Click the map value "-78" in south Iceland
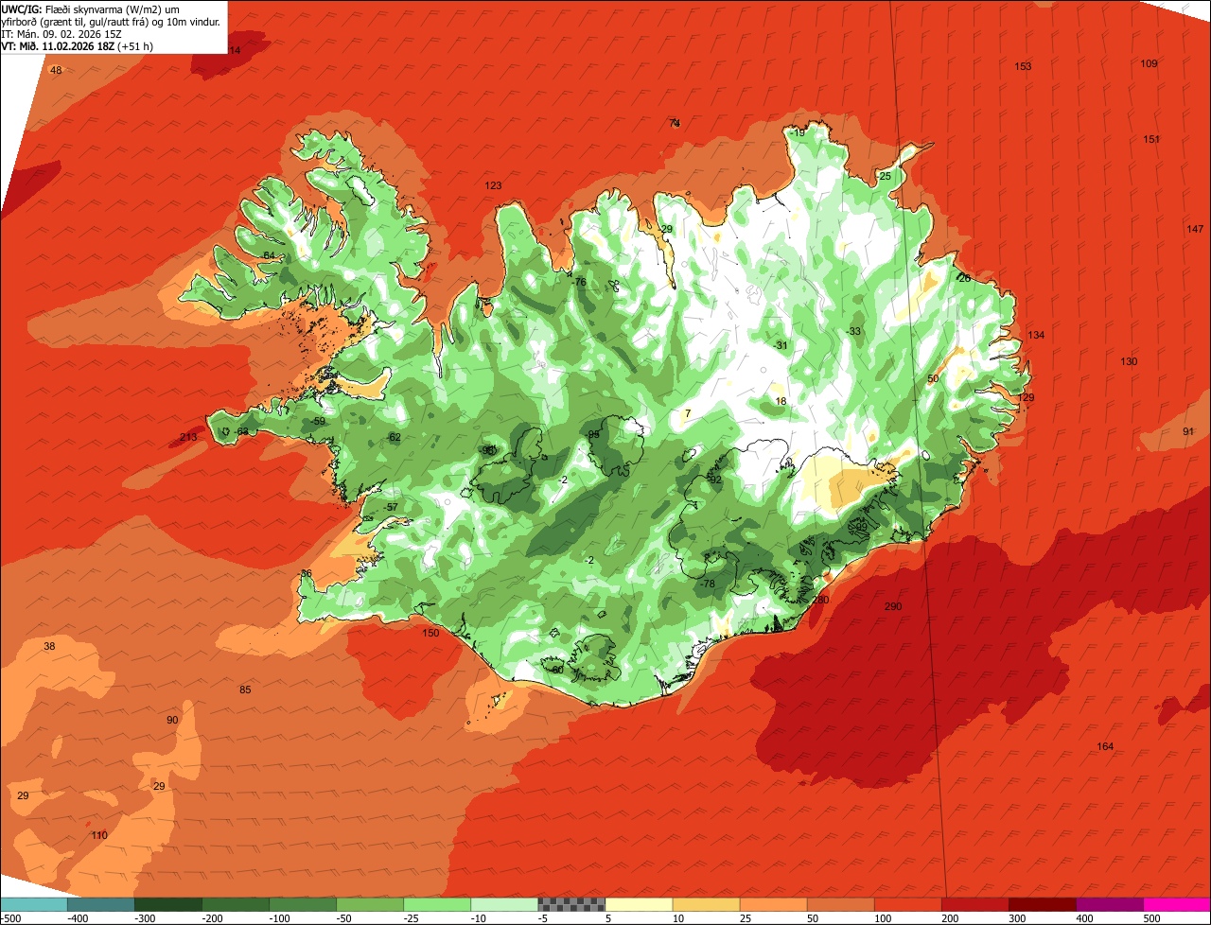 click(707, 584)
